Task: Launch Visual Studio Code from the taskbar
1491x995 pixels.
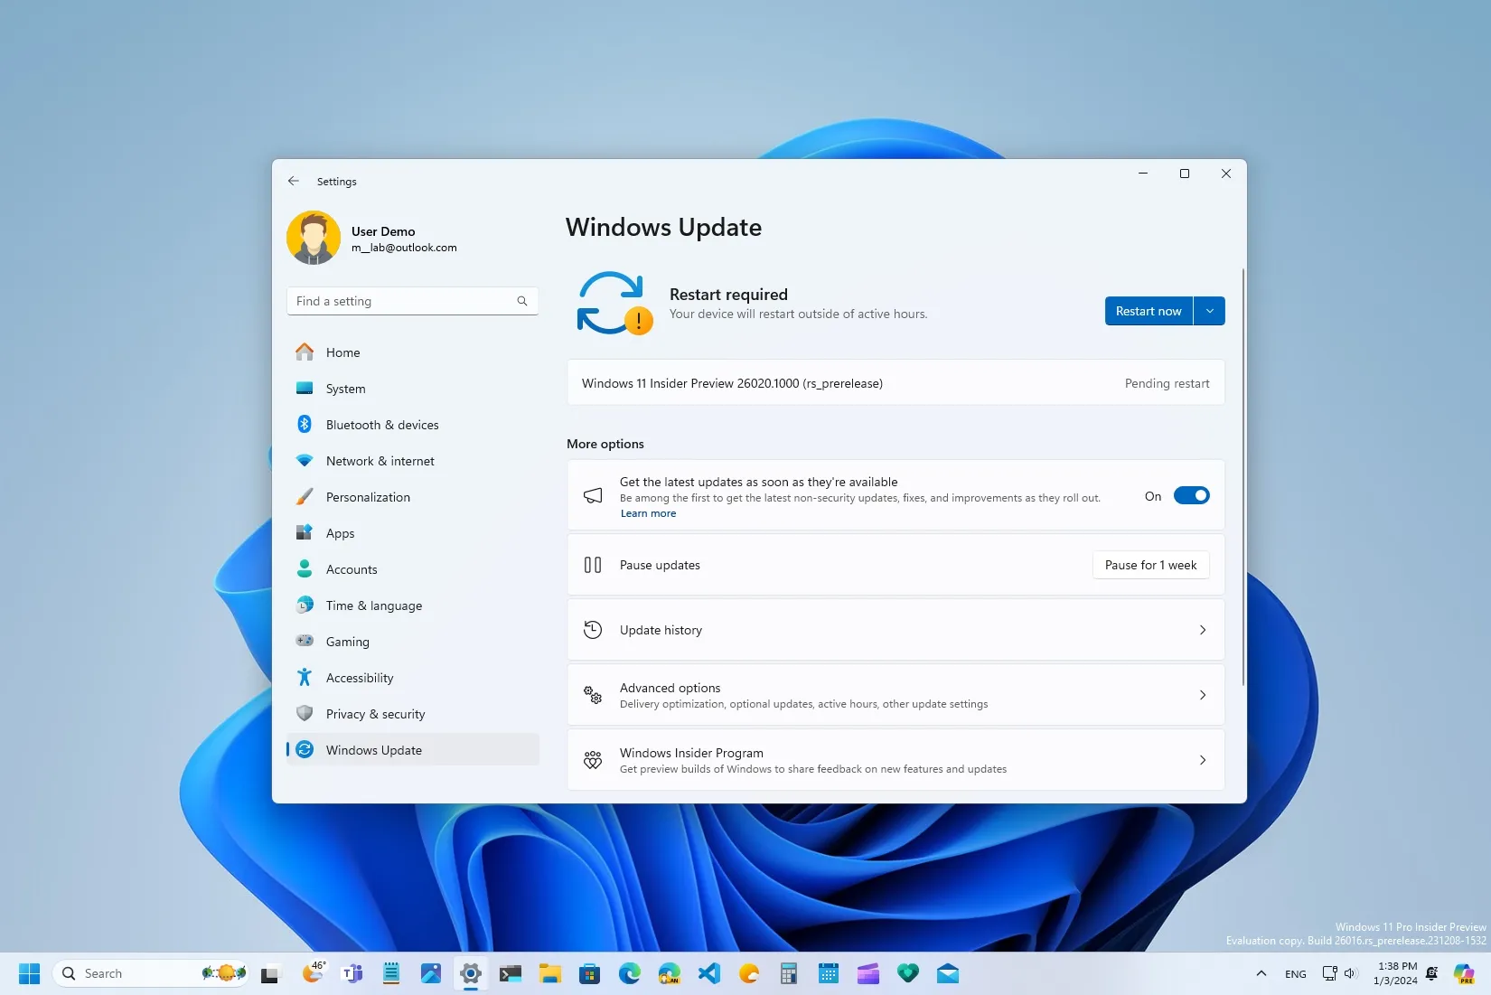Action: [x=709, y=973]
